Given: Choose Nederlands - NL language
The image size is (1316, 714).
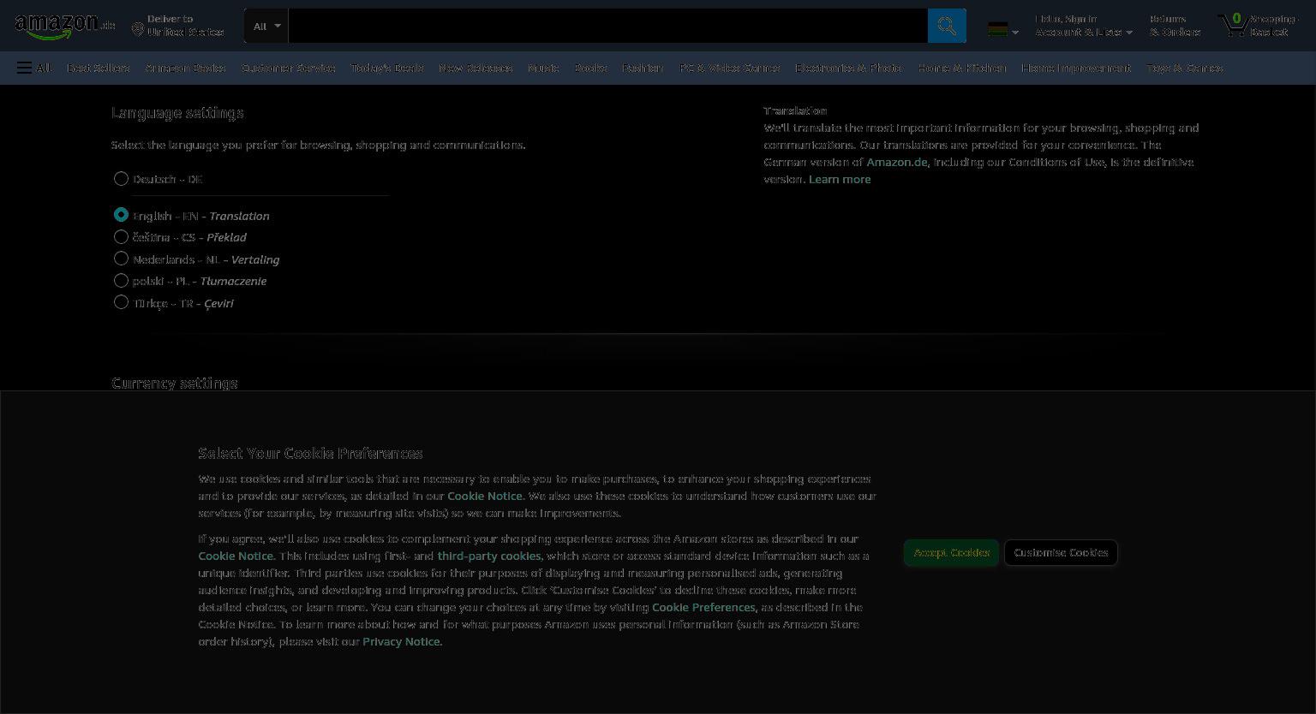Looking at the screenshot, I should pyautogui.click(x=121, y=259).
